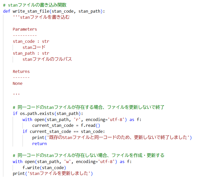The height and width of the screenshot is (180, 197).
Task: Click the text 'stanコード'
Action: (x=34, y=47)
